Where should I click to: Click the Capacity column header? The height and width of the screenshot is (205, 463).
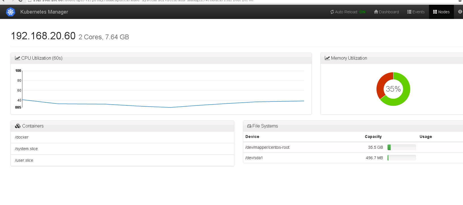(373, 137)
